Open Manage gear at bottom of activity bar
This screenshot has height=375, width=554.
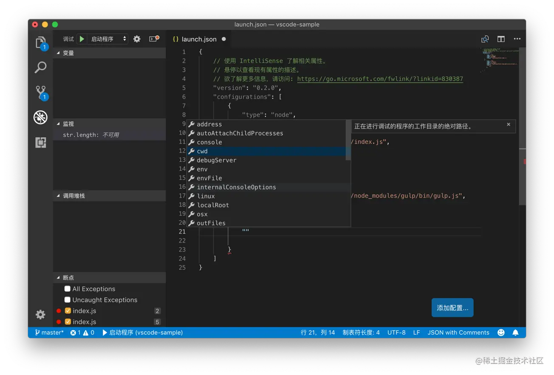[40, 314]
